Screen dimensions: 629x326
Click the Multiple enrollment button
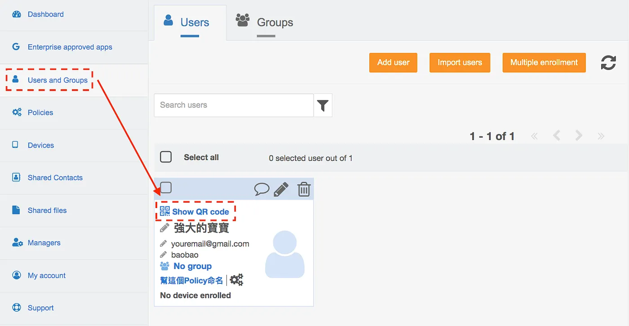544,63
